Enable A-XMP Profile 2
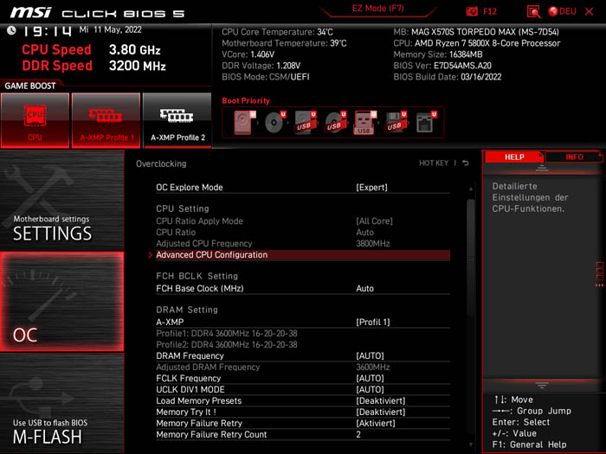 177,120
